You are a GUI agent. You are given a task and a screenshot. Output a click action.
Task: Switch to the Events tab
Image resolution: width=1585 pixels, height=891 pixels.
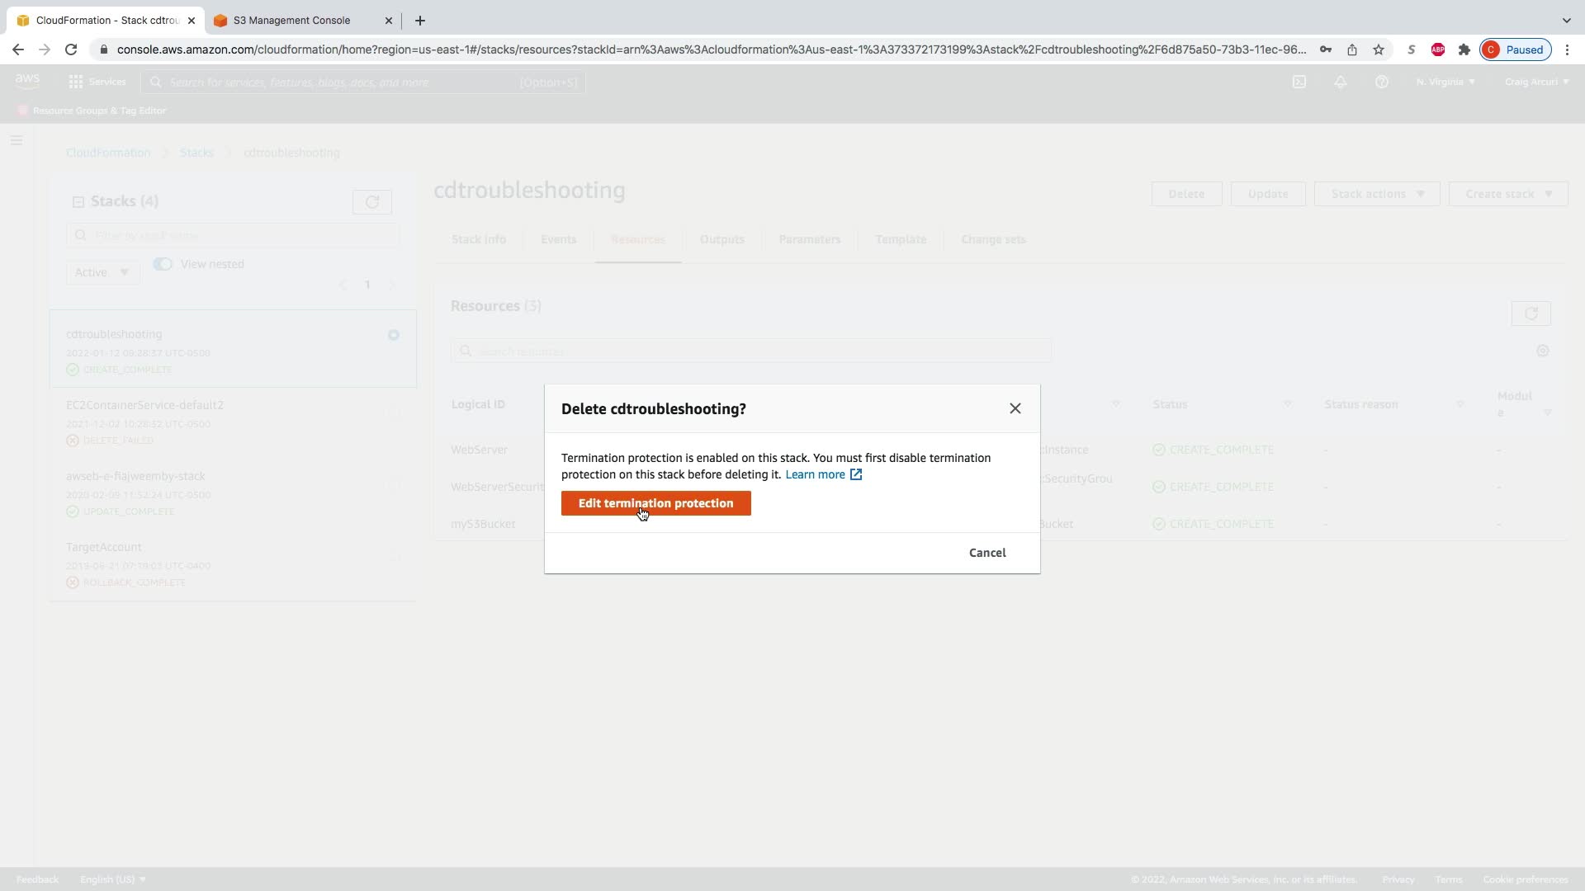558,239
